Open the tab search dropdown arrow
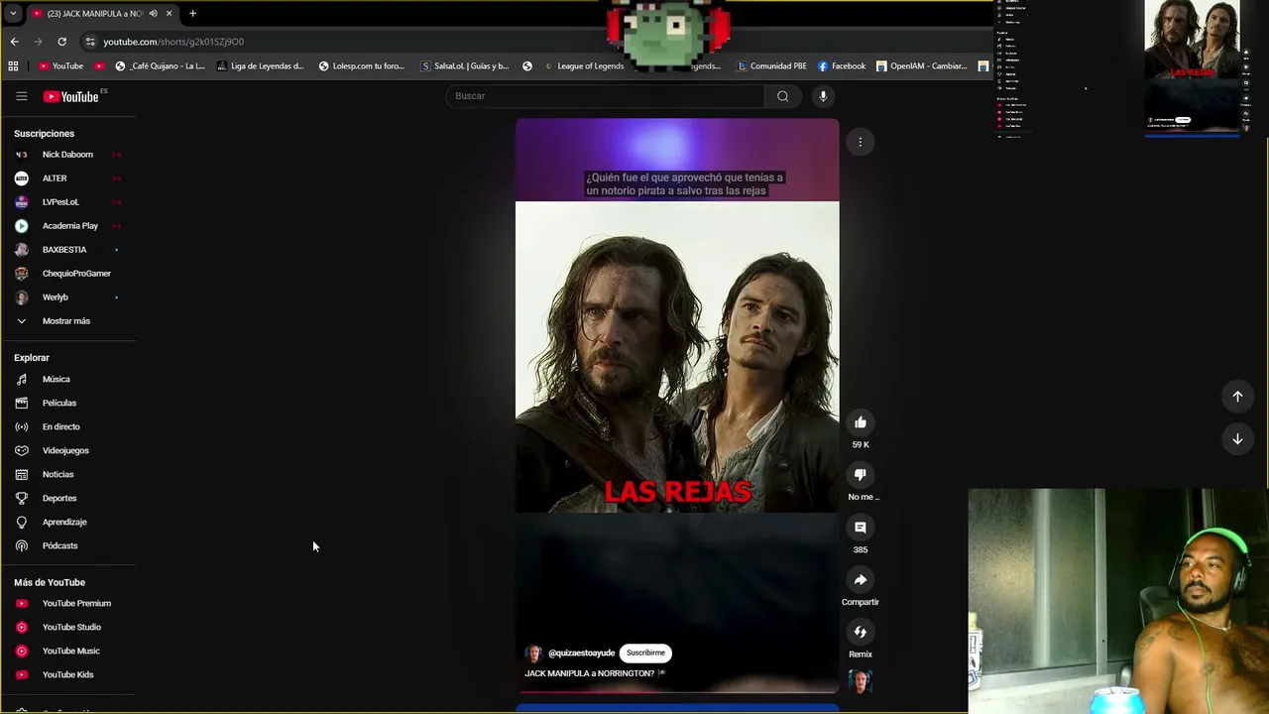The width and height of the screenshot is (1269, 714). [x=13, y=14]
